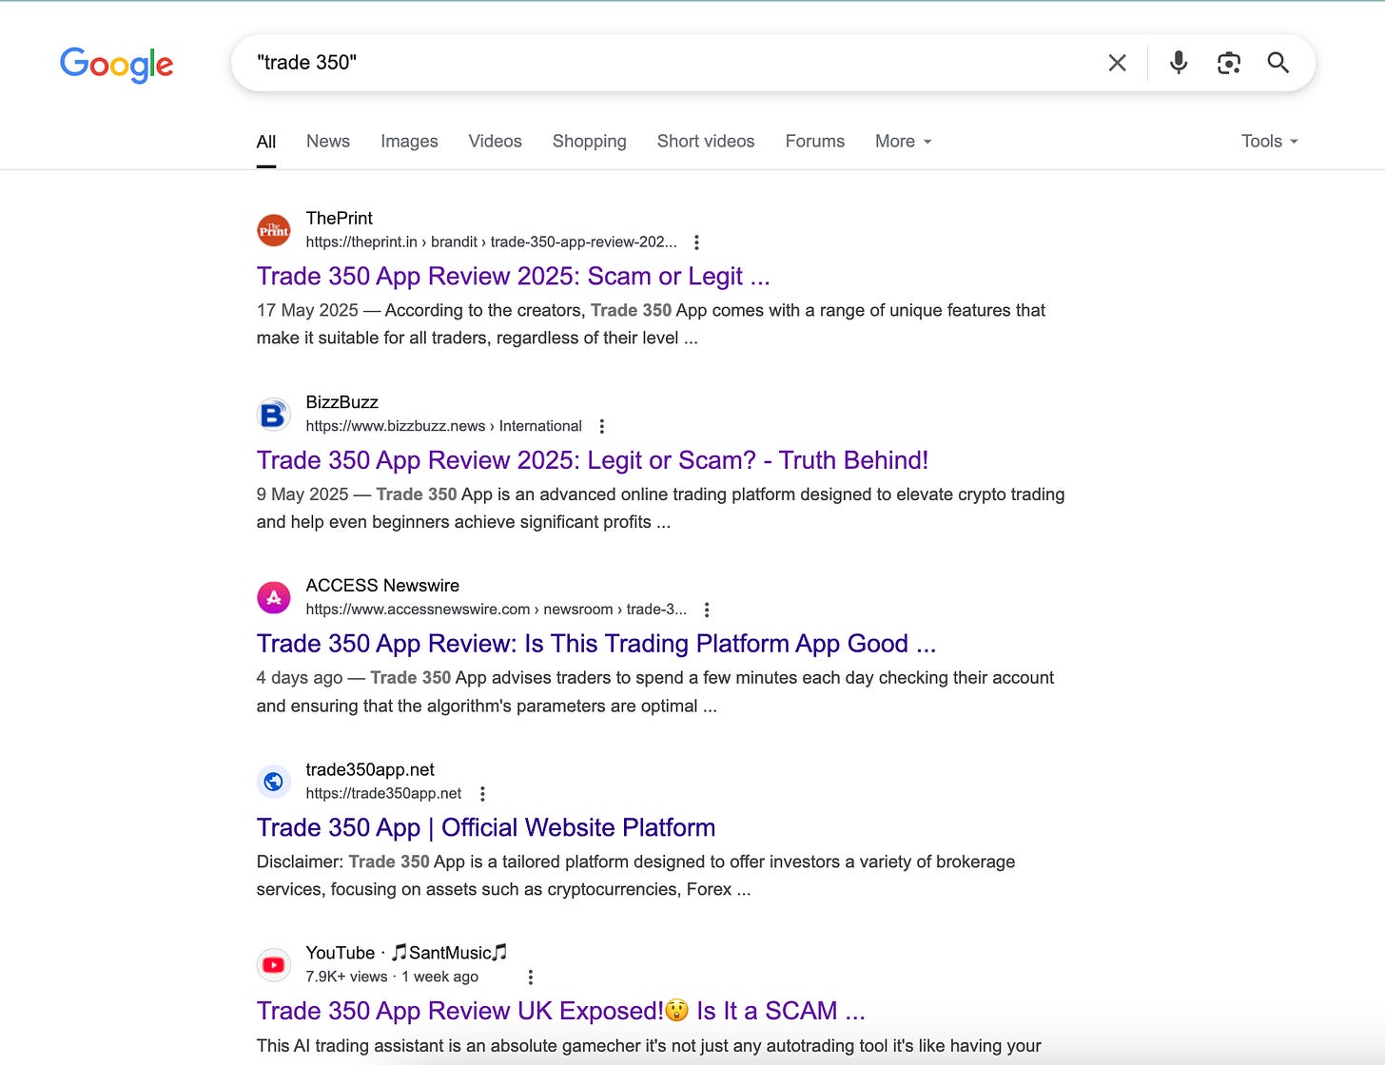1385x1065 pixels.
Task: Click "7.9K+ views · 1 week ago" text
Action: (392, 977)
